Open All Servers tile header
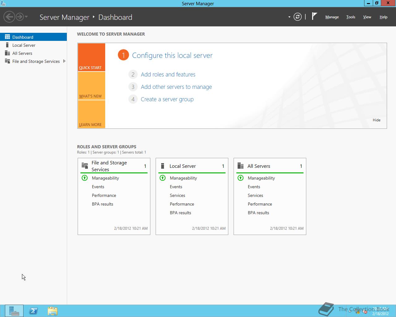Screen dimensions: 396x317 tap(270, 166)
